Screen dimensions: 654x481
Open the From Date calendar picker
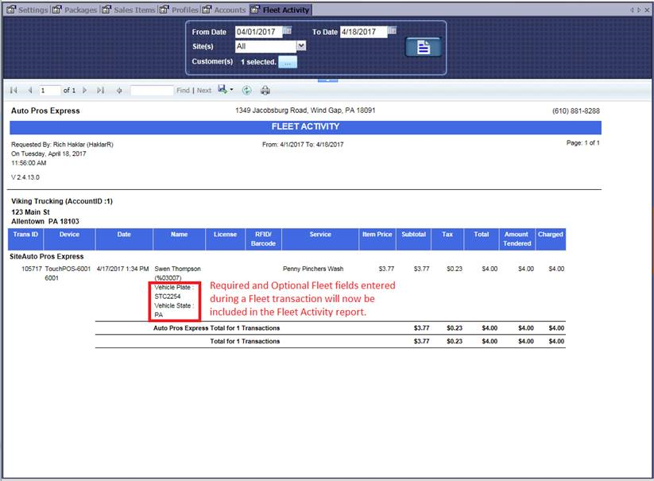point(287,30)
